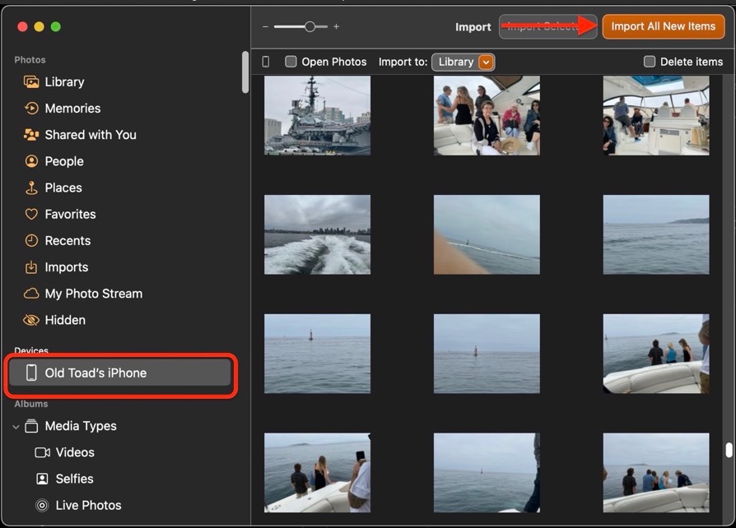Open Recents in the sidebar
736x528 pixels.
(x=68, y=240)
